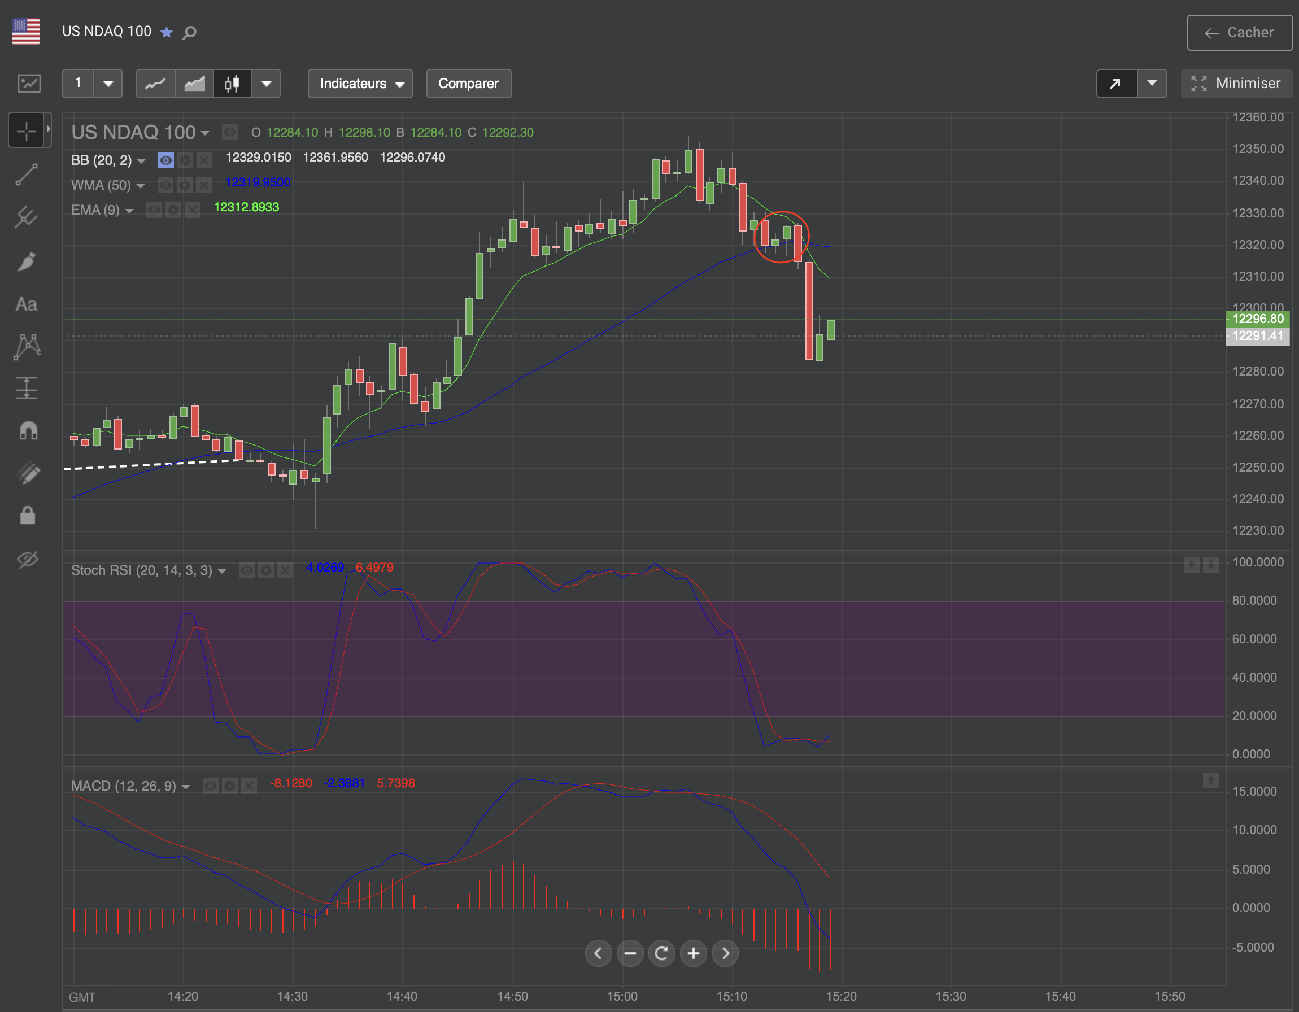The image size is (1299, 1012).
Task: Click the padlock lock-drawings icon
Action: [x=27, y=515]
